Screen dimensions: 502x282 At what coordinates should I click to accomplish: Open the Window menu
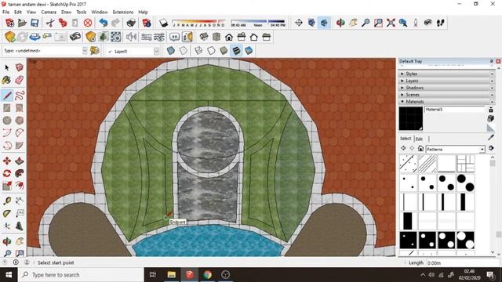pos(100,13)
